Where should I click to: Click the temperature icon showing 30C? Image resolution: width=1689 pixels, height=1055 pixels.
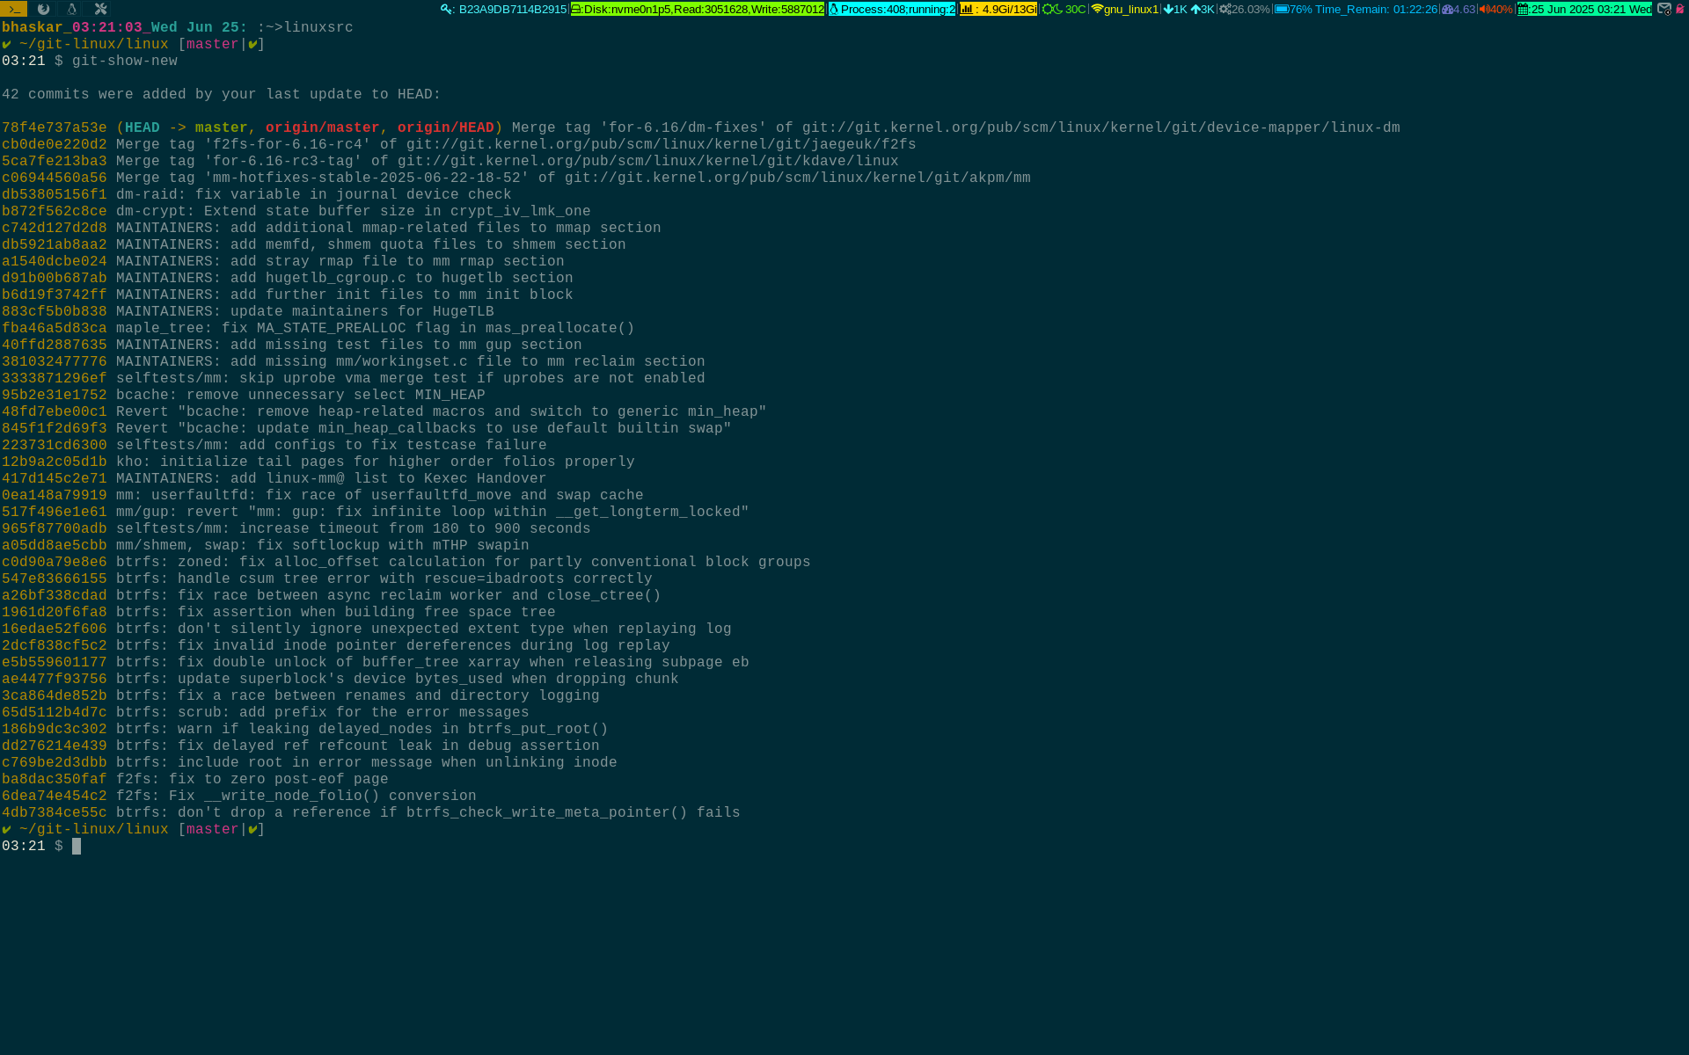[x=1052, y=10]
